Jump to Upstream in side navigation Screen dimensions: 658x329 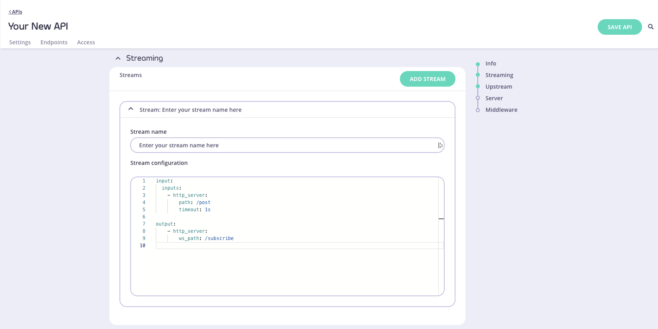pos(499,87)
